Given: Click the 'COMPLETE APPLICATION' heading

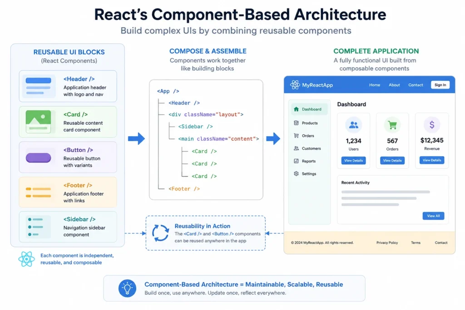Looking at the screenshot, I should tap(376, 51).
